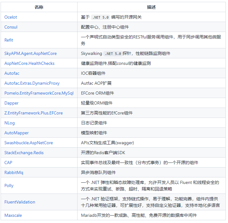The height and width of the screenshot is (223, 228).
Task: Click the text 'IOC容器组件'
Action: pyautogui.click(x=93, y=73)
